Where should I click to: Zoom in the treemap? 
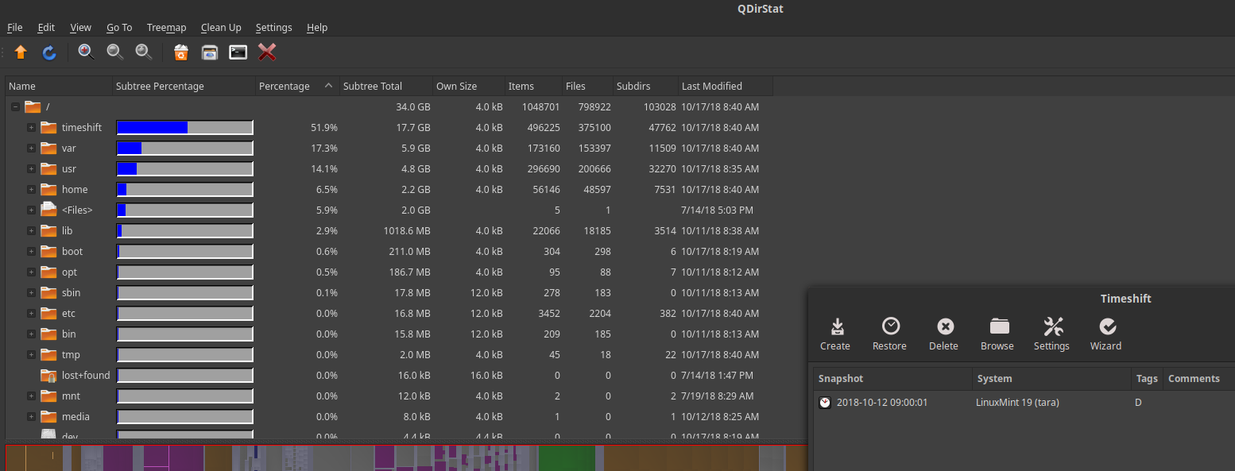pos(86,52)
